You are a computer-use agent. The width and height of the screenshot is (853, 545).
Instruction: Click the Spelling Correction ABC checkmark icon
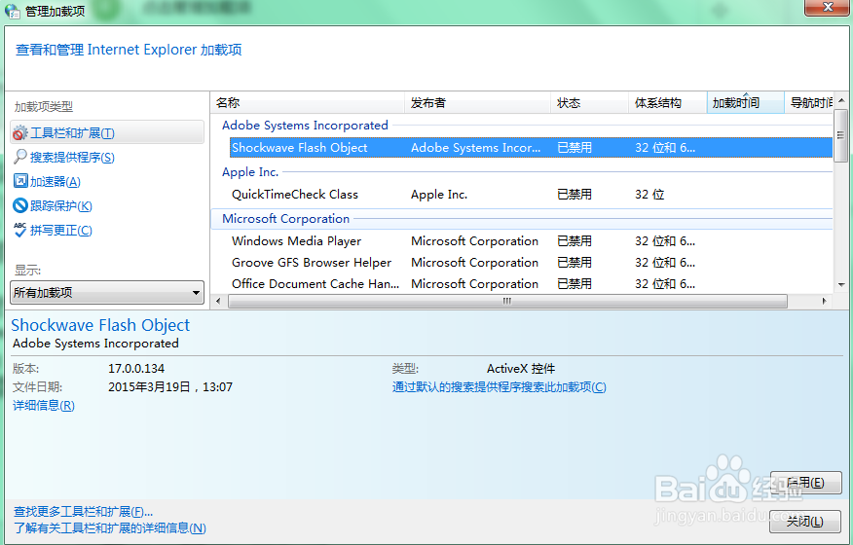pos(20,230)
